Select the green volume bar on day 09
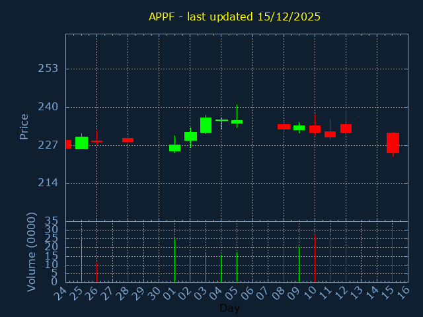This screenshot has height=317, width=423. (x=299, y=264)
